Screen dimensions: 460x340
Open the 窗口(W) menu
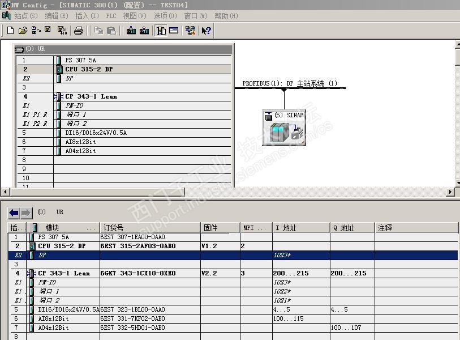pos(196,16)
